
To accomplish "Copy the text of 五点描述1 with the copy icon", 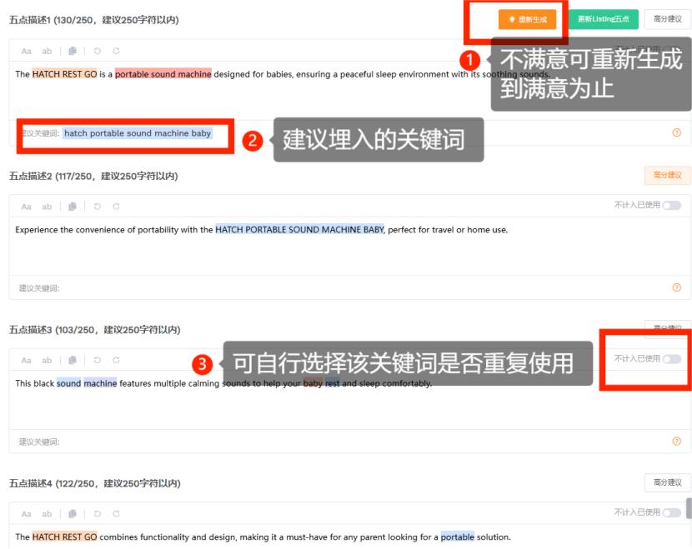I will click(73, 51).
